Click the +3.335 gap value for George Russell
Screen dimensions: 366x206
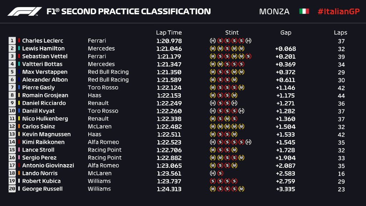(x=285, y=189)
